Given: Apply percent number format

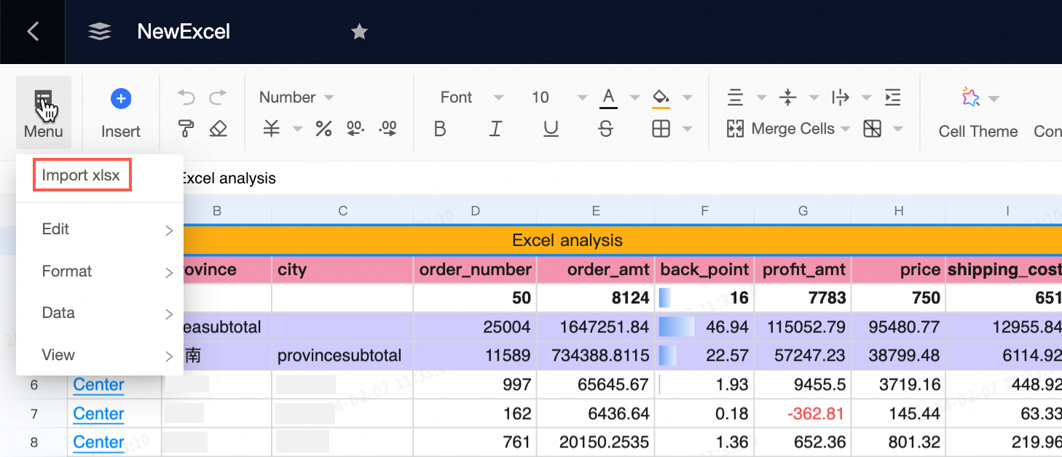Looking at the screenshot, I should (x=323, y=129).
